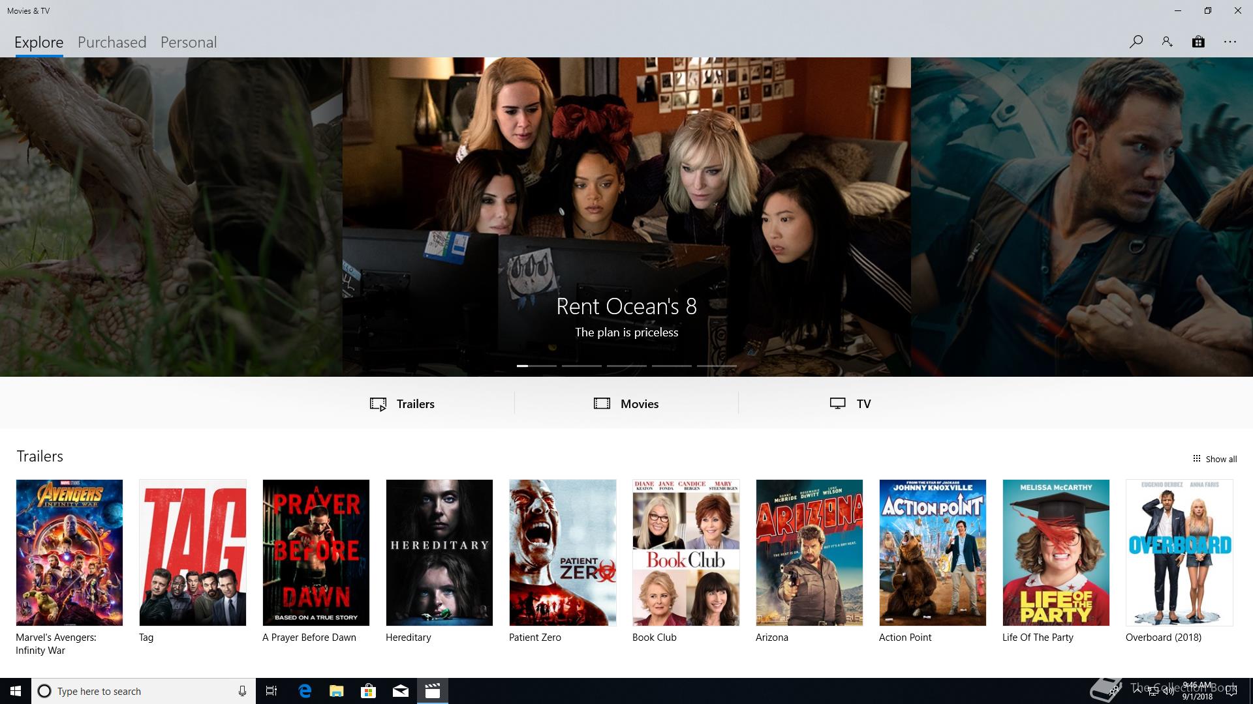Show the previous crocodile hero slide
The width and height of the screenshot is (1253, 704).
coord(171,216)
